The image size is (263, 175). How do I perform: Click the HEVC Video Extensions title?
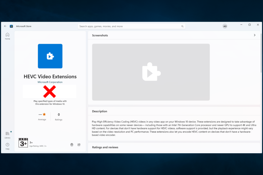pyautogui.click(x=50, y=77)
